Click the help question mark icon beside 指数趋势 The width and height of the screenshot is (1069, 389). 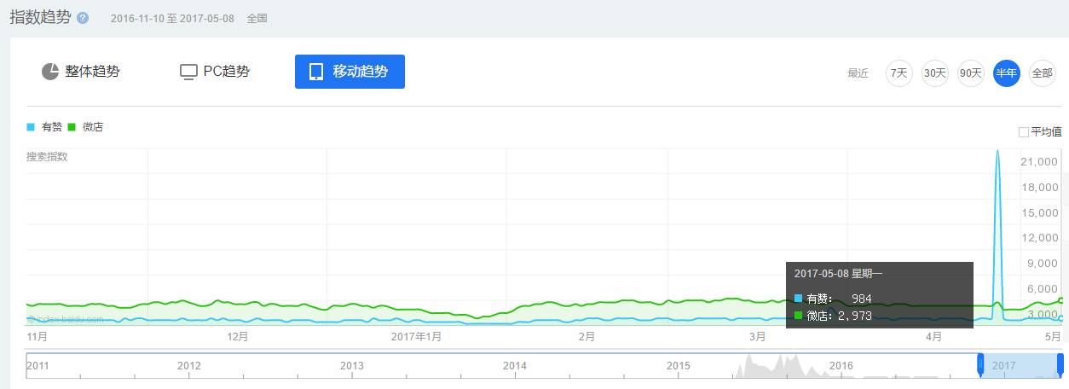point(83,18)
